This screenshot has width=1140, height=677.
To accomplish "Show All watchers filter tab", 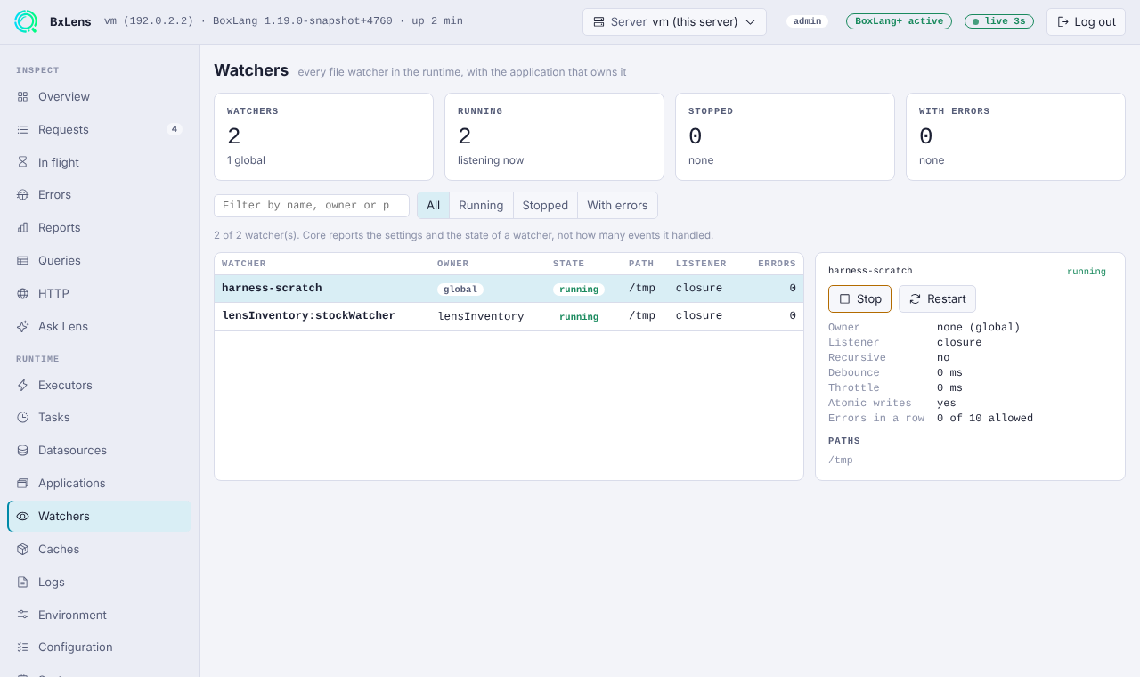I will point(434,205).
